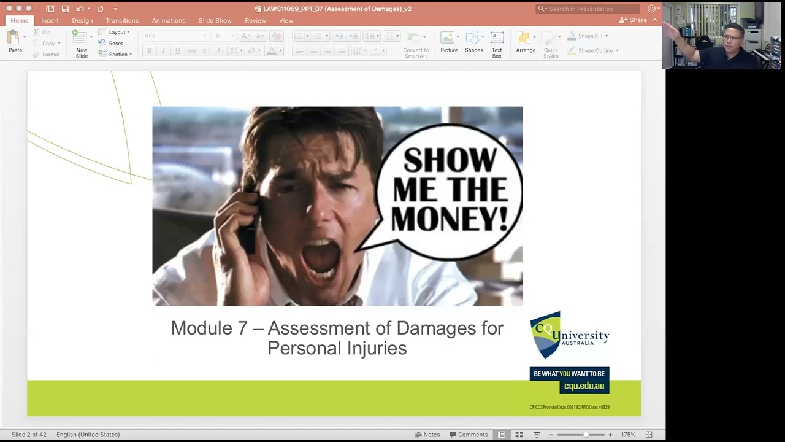Click the Redo icon in title bar
The image size is (785, 442).
(100, 9)
